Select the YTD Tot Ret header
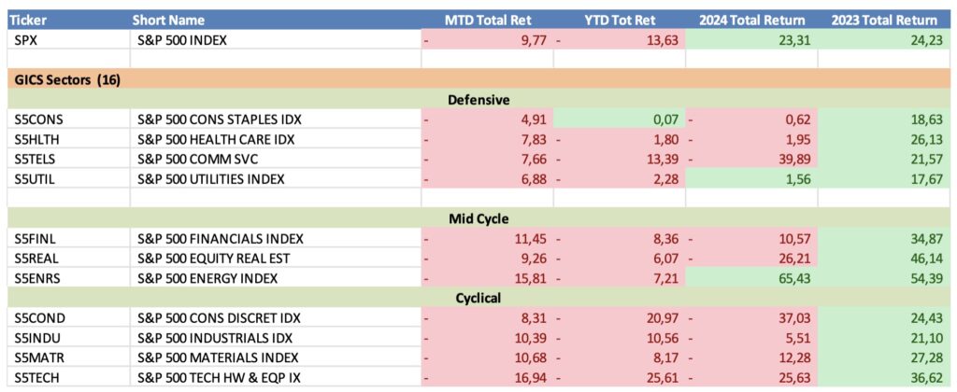This screenshot has height=392, width=957. [x=621, y=20]
